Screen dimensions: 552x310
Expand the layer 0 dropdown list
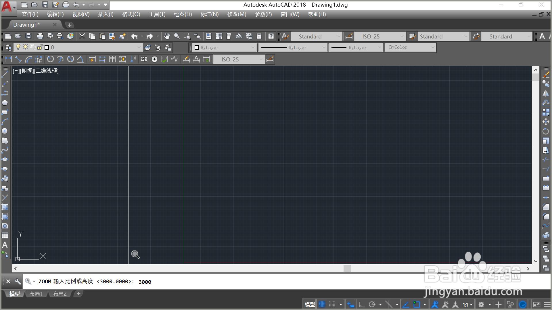139,47
